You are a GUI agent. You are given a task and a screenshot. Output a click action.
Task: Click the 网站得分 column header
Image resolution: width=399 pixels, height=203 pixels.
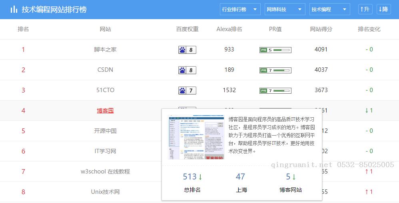(321, 29)
